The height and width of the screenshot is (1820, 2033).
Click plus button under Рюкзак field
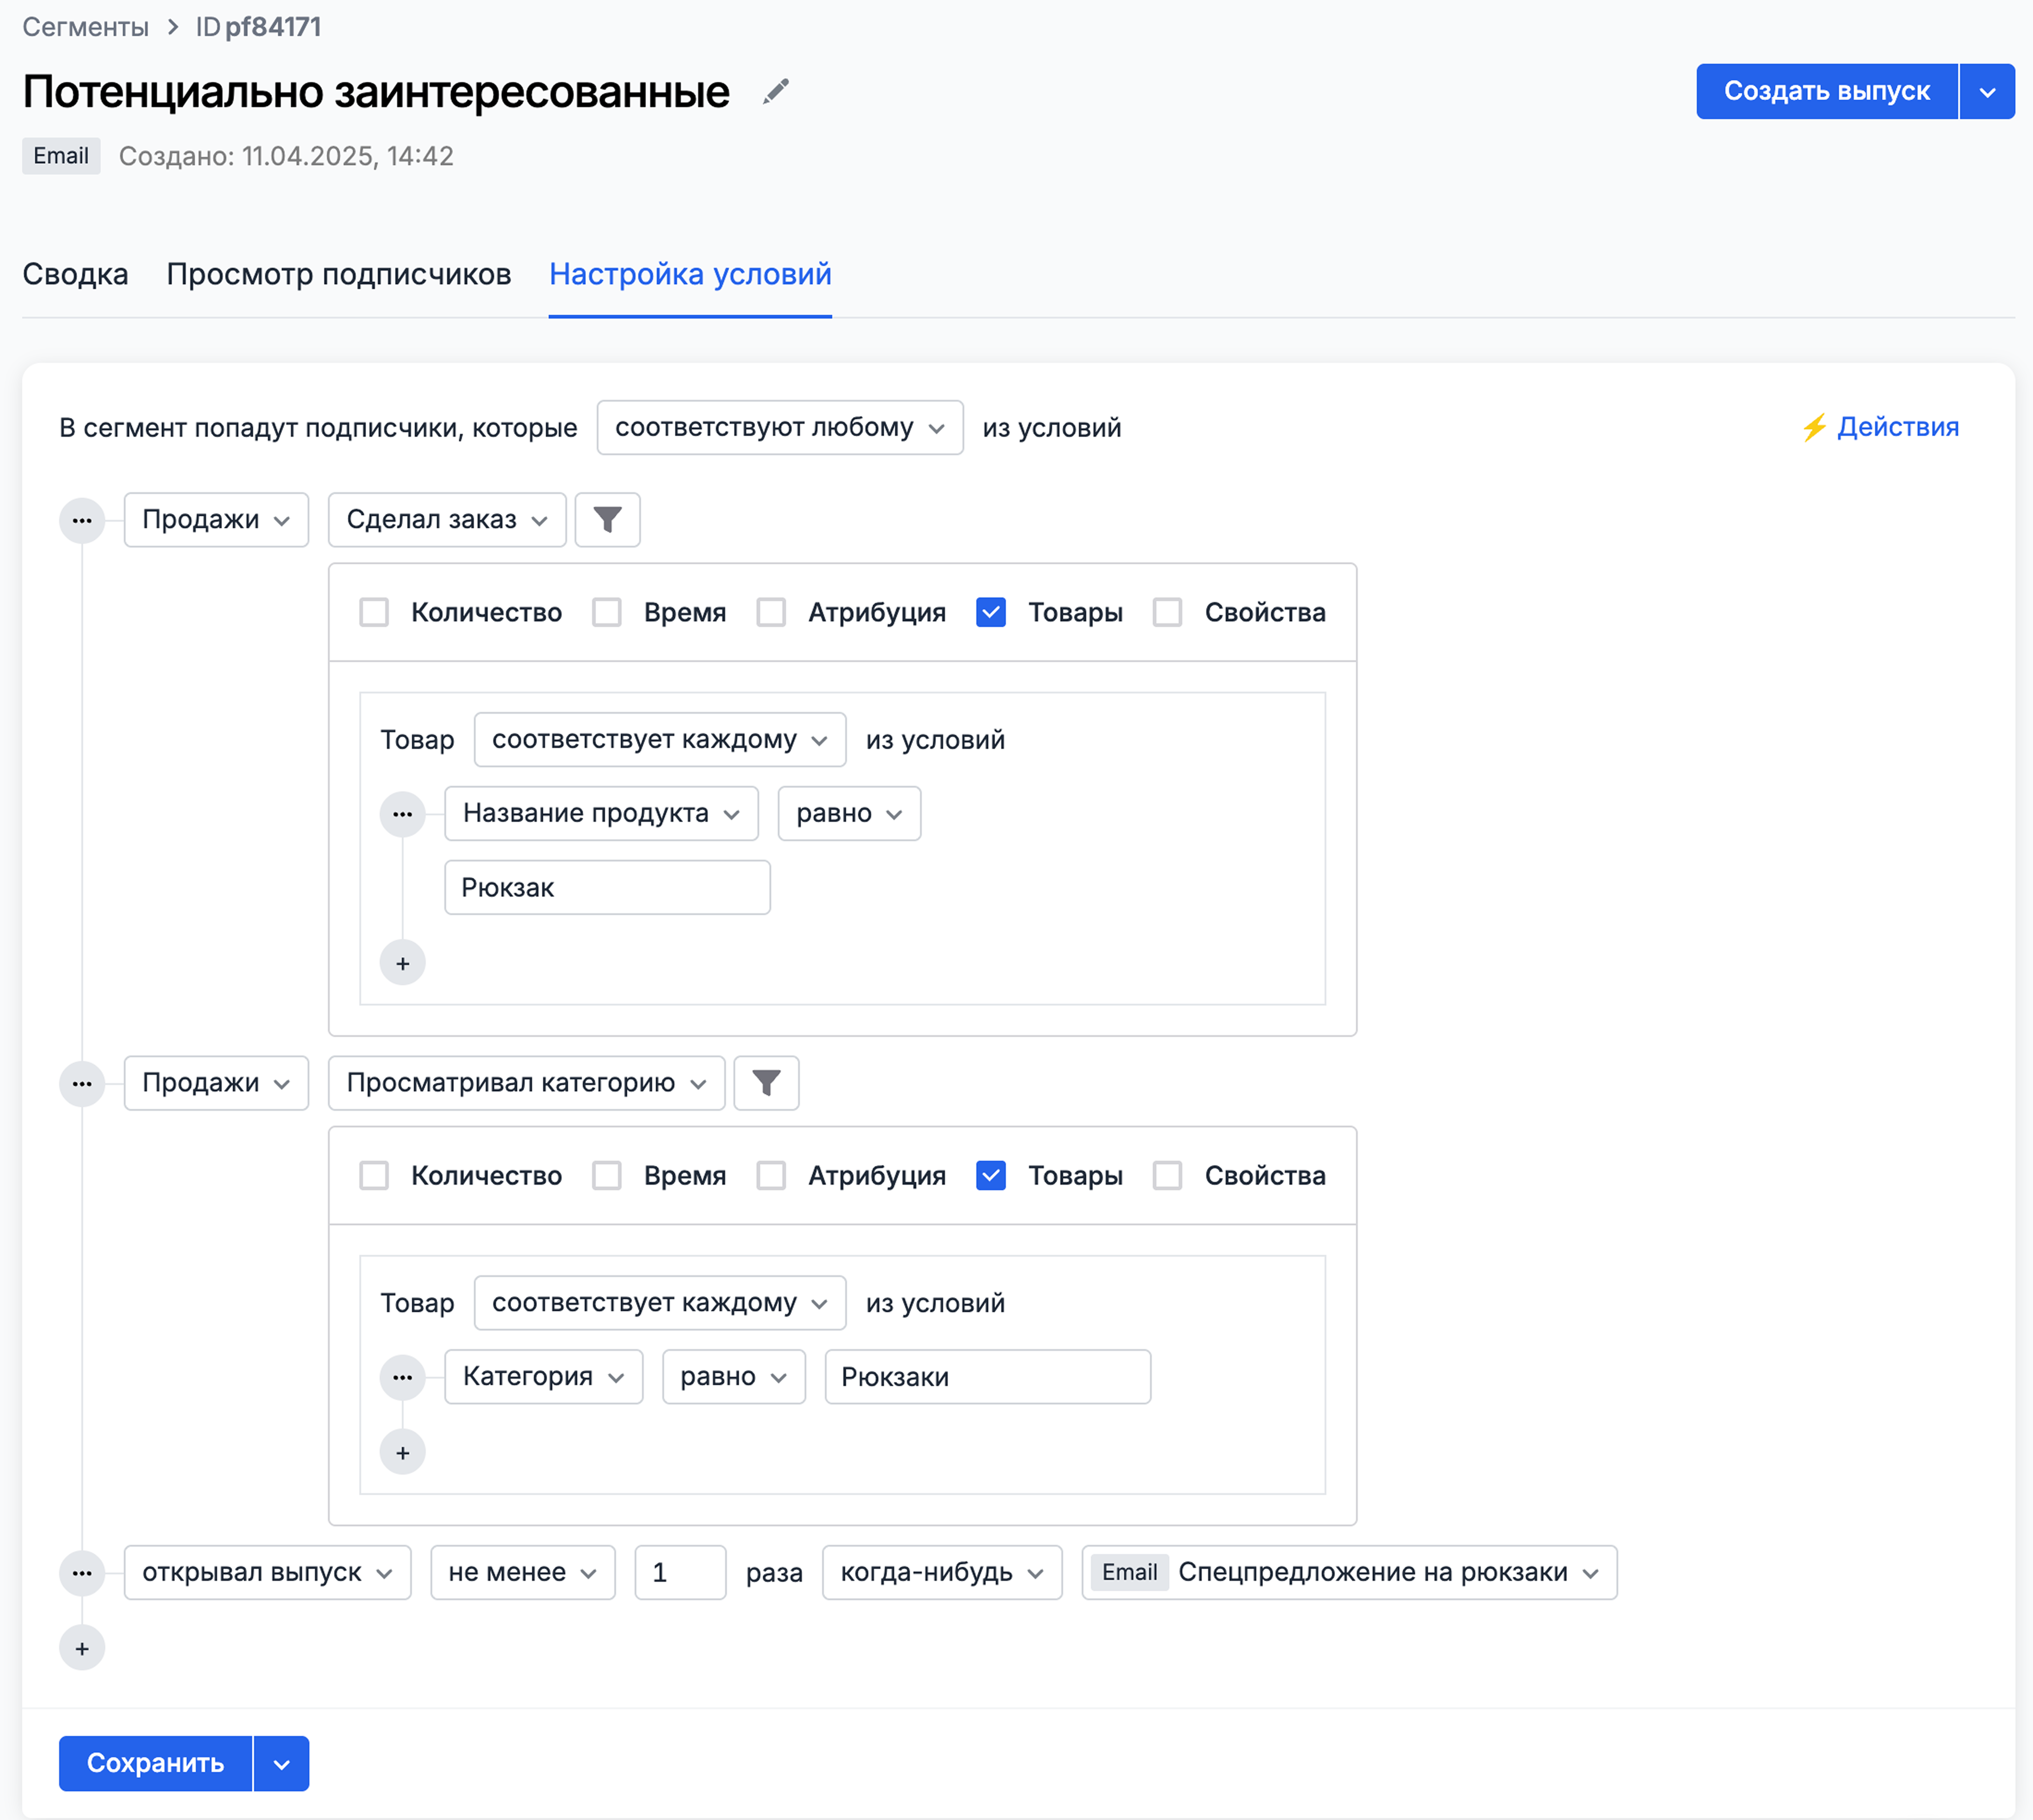coord(402,963)
